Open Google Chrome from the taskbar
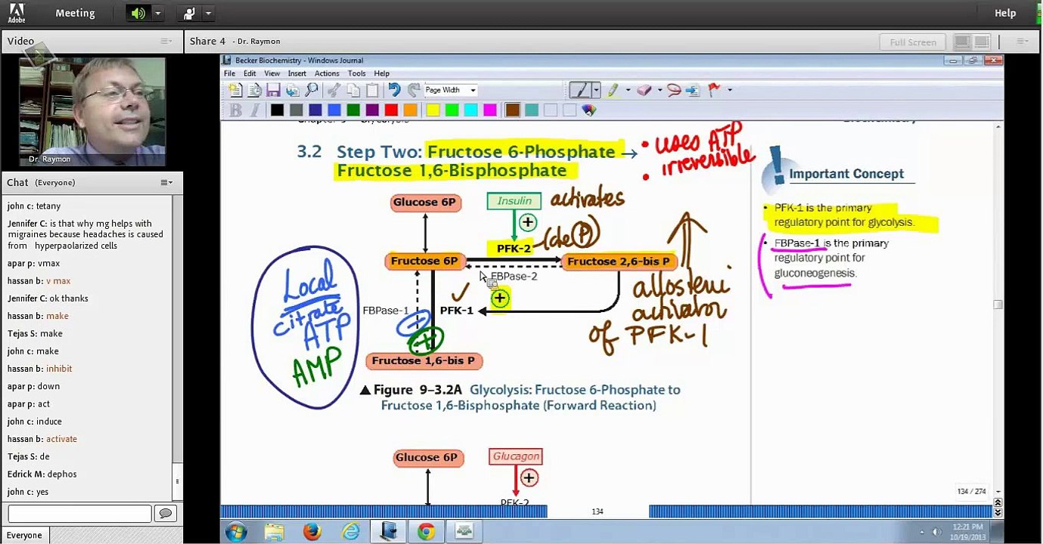The image size is (1043, 544). [x=426, y=532]
